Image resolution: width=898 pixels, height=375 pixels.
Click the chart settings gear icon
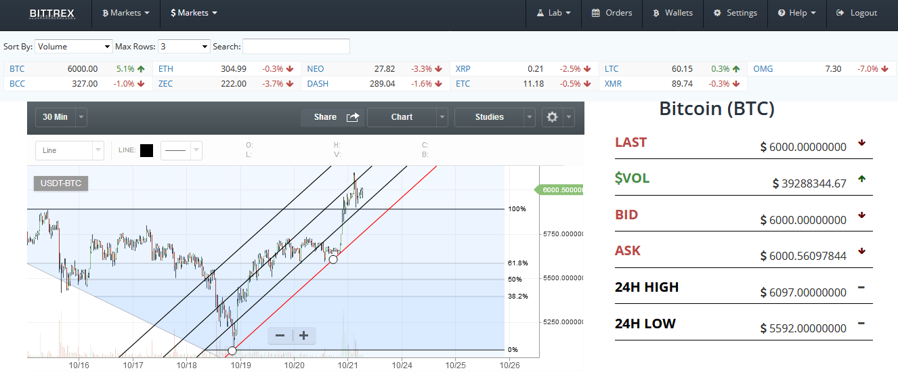(x=552, y=117)
